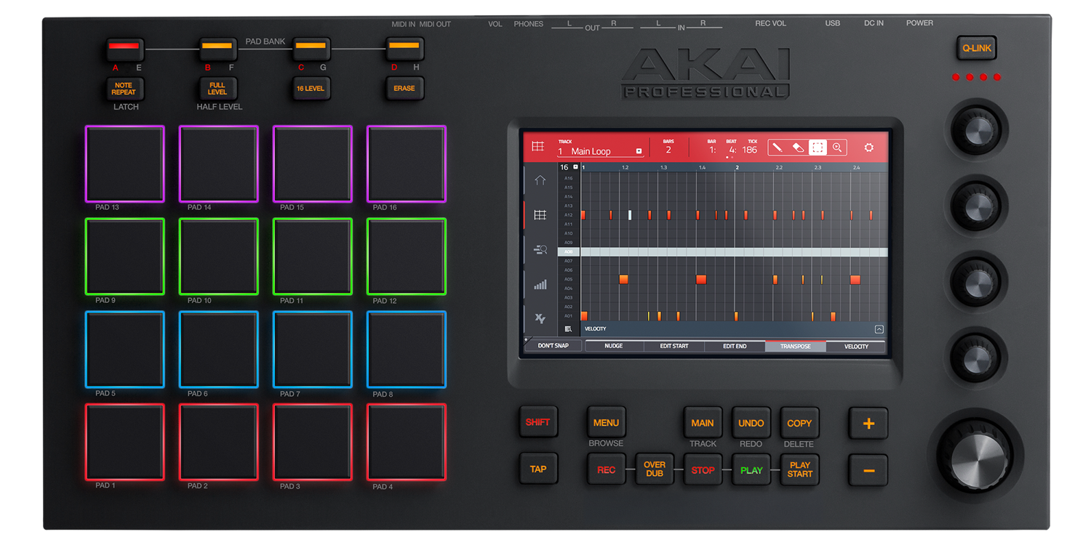Select the A05 pad row label
The width and height of the screenshot is (1091, 545).
[x=569, y=279]
